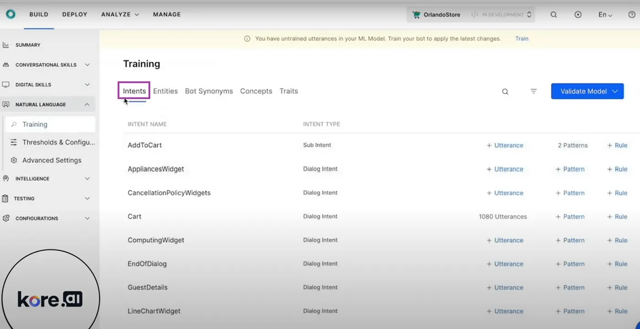Image resolution: width=640 pixels, height=329 pixels.
Task: Expand the Conversational Skills section chevron
Action: coord(87,65)
